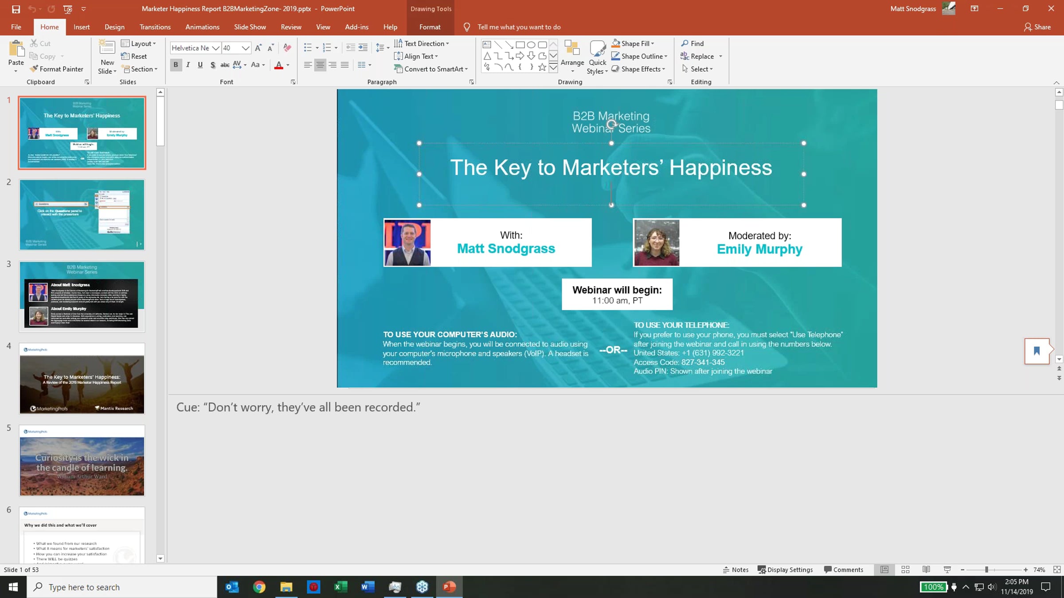Select slide 4 thumbnail
1064x598 pixels.
82,378
